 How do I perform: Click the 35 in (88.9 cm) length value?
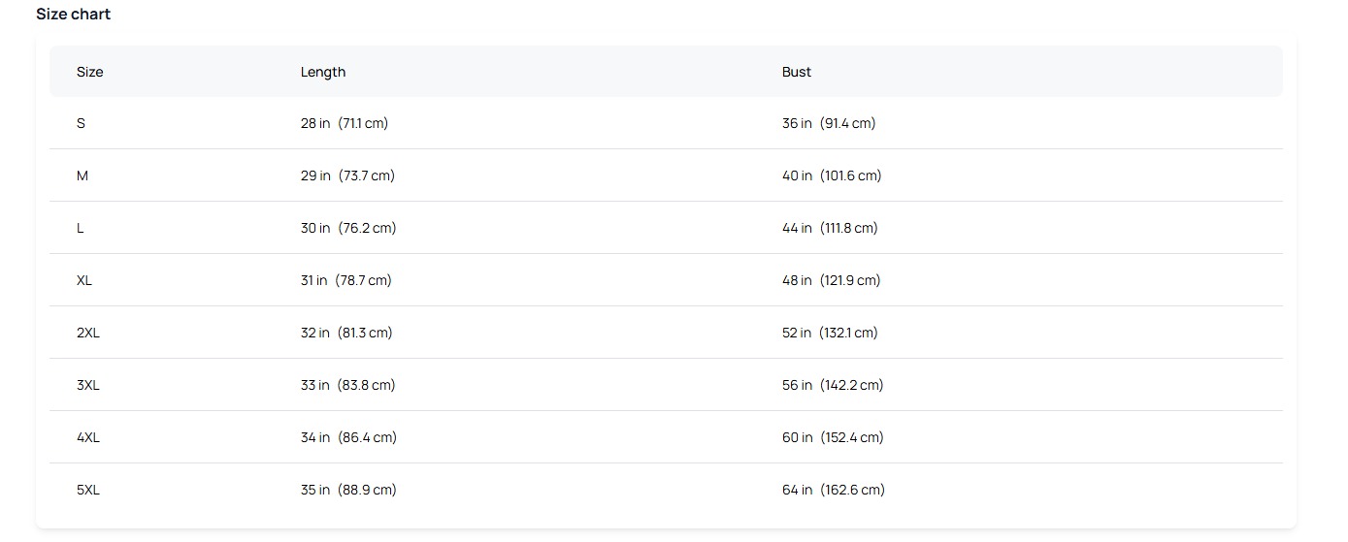[x=348, y=490]
